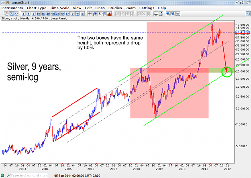Screen dimensions: 251x178
Task: Click the price scale levels icon
Action: tap(104, 14)
